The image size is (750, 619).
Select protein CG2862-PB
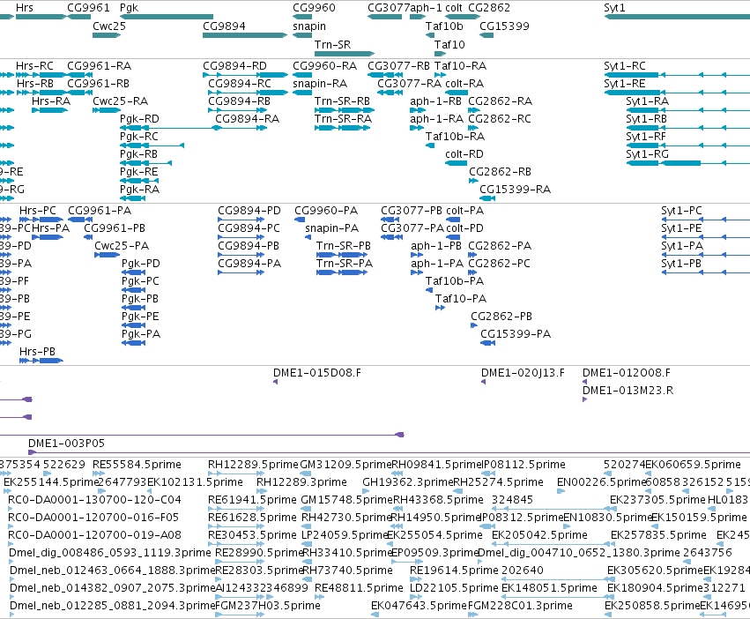pyautogui.click(x=501, y=317)
